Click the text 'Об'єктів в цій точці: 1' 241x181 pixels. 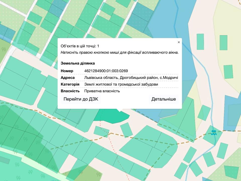point(80,46)
